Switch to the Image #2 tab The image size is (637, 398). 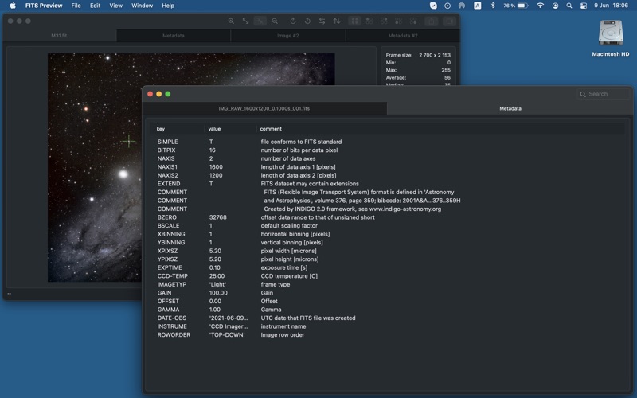[288, 36]
